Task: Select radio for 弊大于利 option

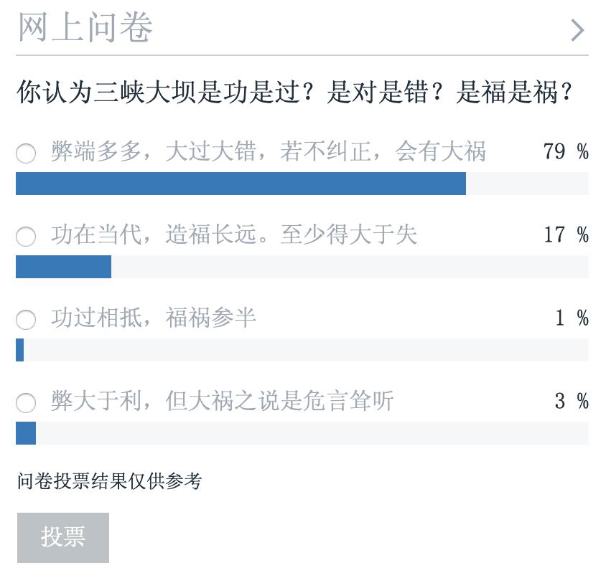Action: (x=26, y=403)
